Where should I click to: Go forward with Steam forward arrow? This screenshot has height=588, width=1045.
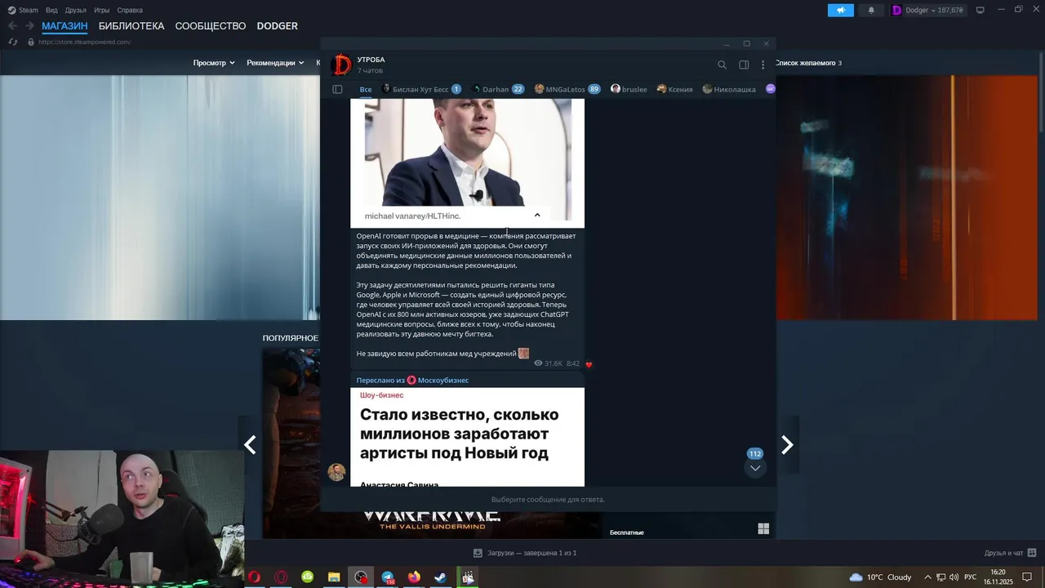pyautogui.click(x=29, y=26)
